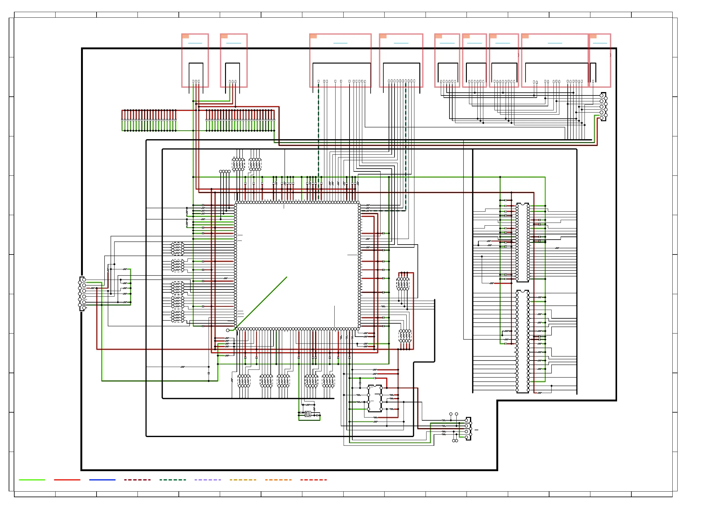Select the small 8-pin IC near bottom
704x522 pixels.
375,398
